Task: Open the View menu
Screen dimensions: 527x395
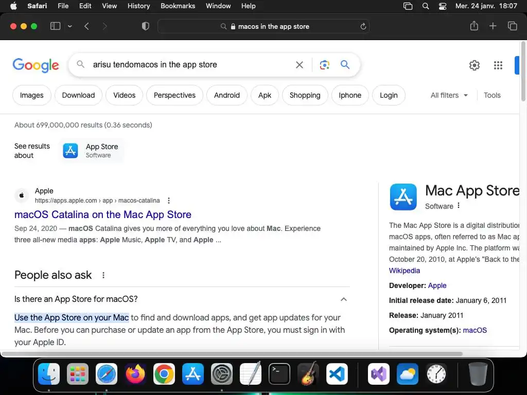Action: click(x=109, y=6)
